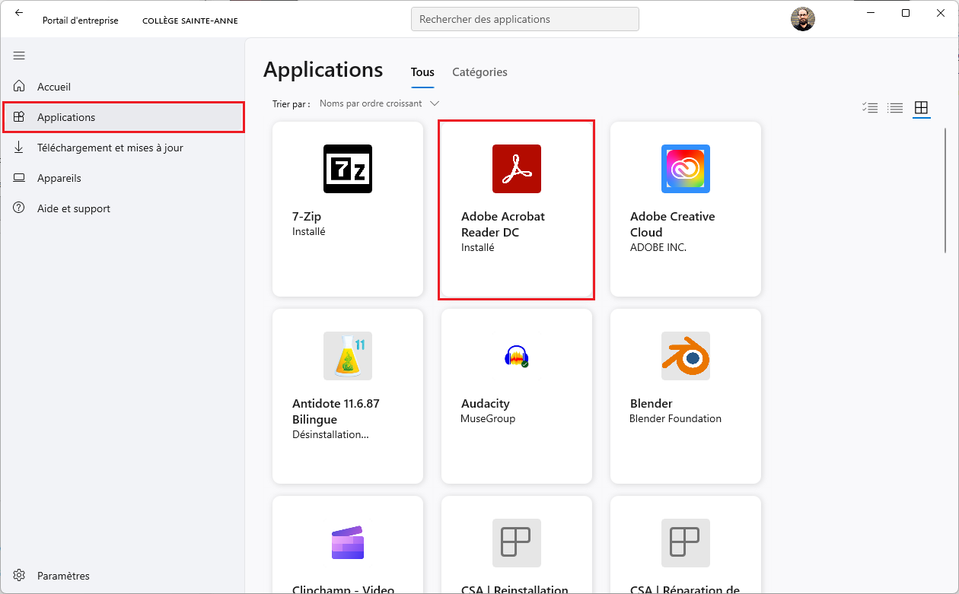This screenshot has width=959, height=594.
Task: Click the Rechercher des applications search field
Action: tap(524, 20)
